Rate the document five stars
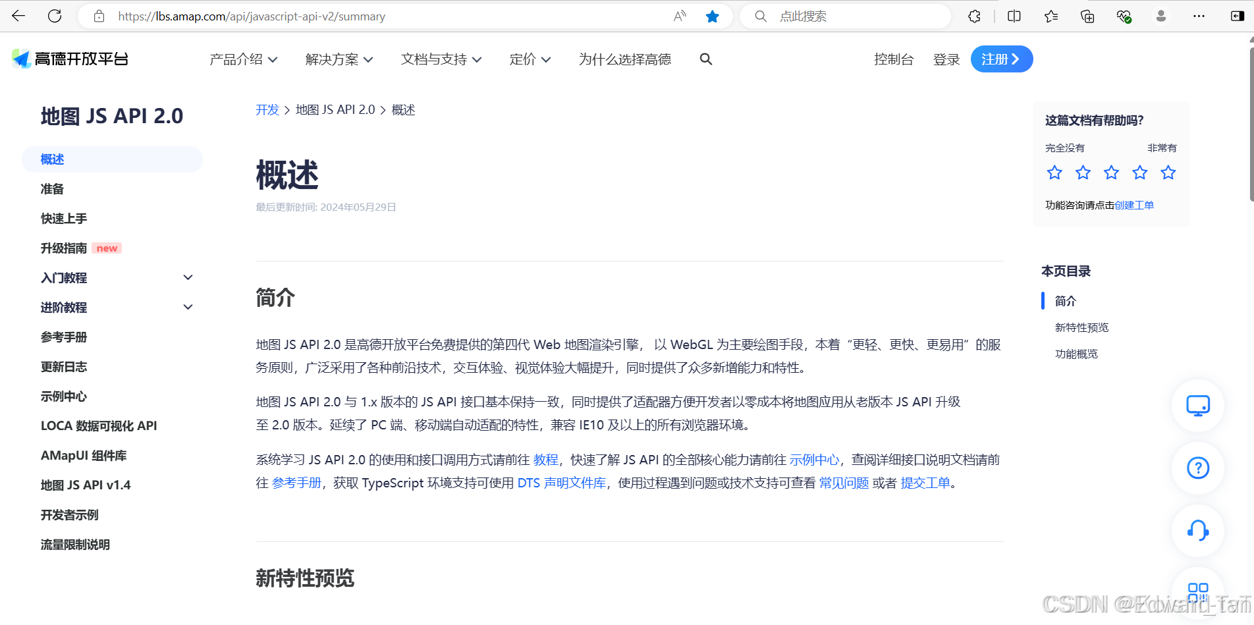Image resolution: width=1254 pixels, height=625 pixels. coord(1168,173)
